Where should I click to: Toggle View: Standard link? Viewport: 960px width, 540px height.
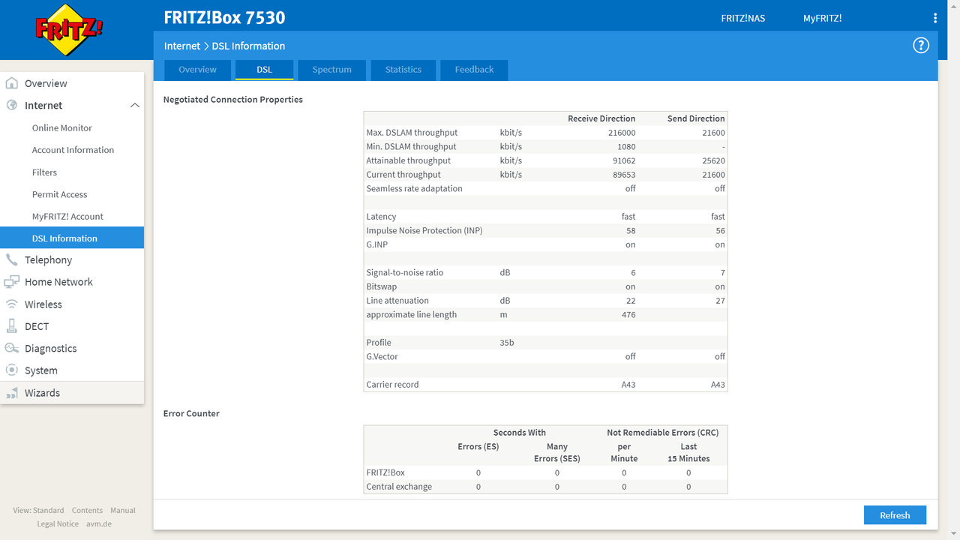38,510
